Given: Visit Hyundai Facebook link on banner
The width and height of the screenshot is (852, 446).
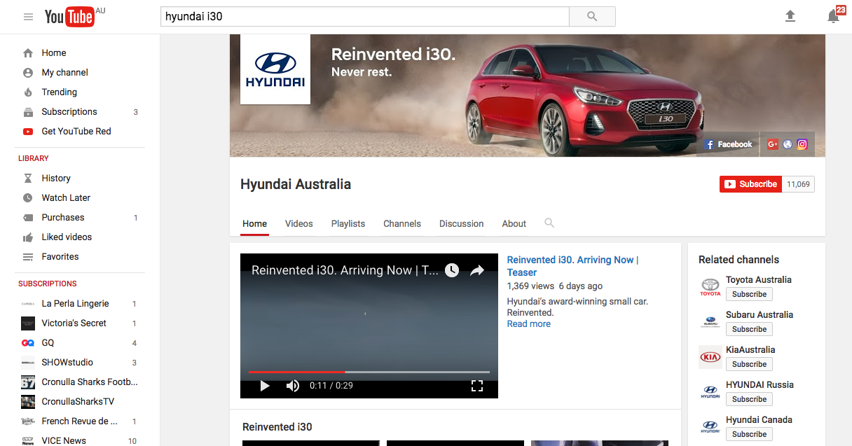Looking at the screenshot, I should pyautogui.click(x=729, y=144).
